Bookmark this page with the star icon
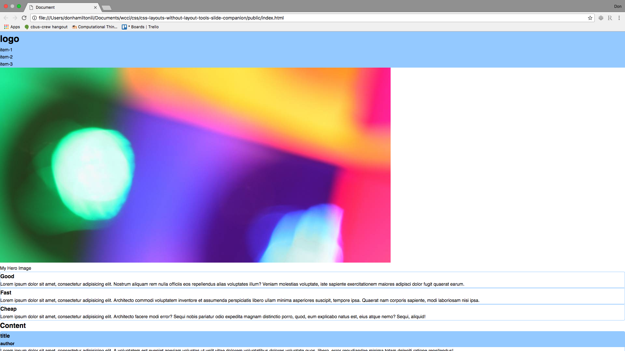 pyautogui.click(x=590, y=18)
